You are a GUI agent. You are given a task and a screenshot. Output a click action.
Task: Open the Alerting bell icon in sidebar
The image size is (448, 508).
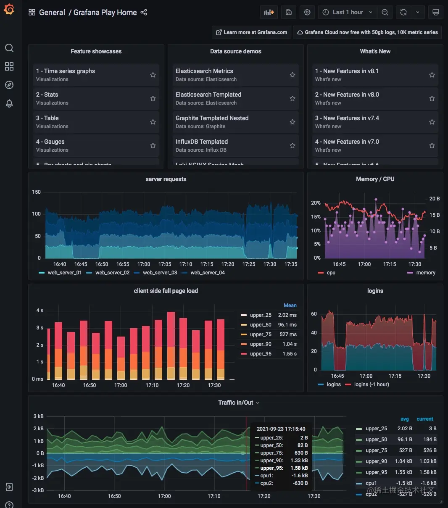[9, 103]
